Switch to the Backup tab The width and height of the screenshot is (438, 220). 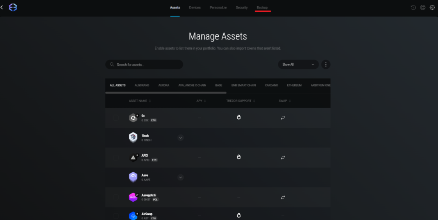262,8
